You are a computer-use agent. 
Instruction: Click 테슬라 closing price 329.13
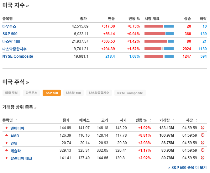pos(65,150)
